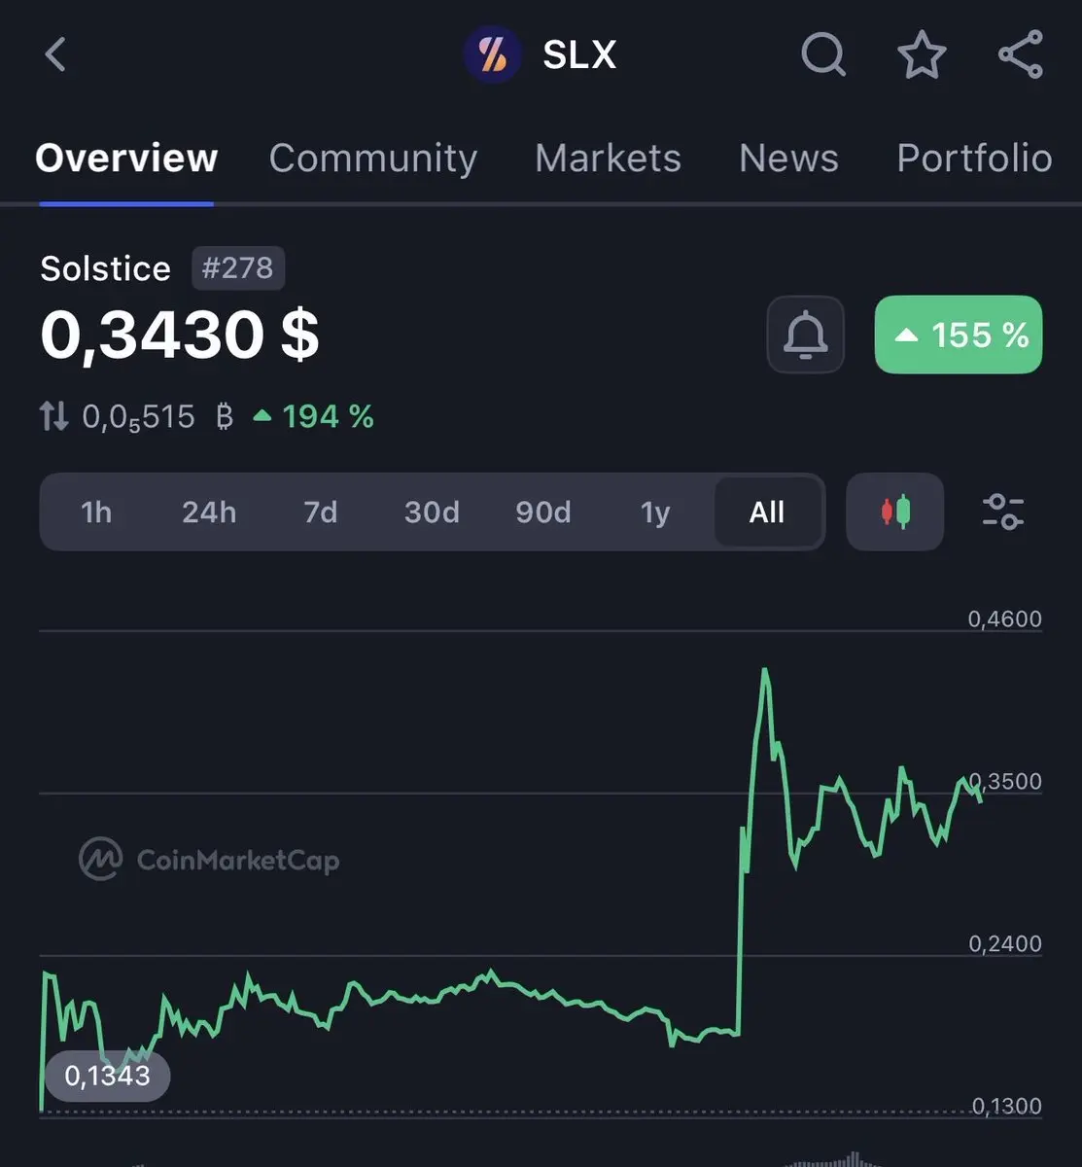Tap the green 155 % change badge
The width and height of the screenshot is (1082, 1167).
tap(959, 335)
